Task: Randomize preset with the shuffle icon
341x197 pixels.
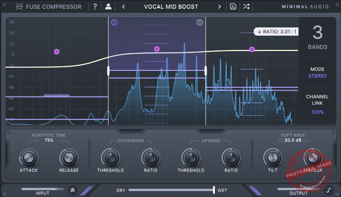Action: 246,7
